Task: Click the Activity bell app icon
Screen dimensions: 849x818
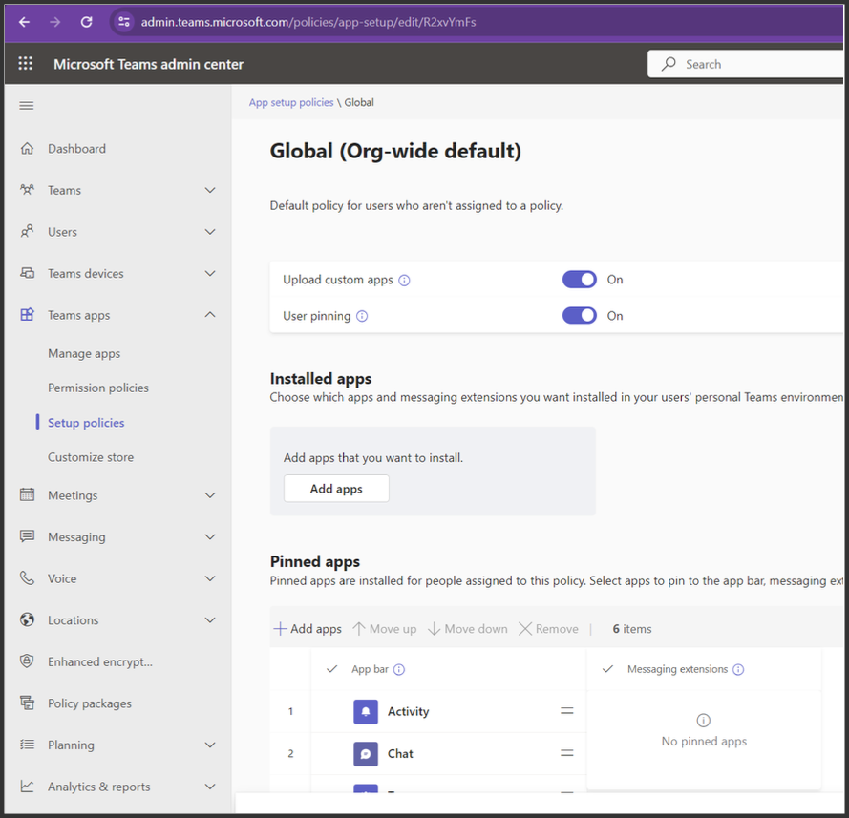Action: [366, 711]
